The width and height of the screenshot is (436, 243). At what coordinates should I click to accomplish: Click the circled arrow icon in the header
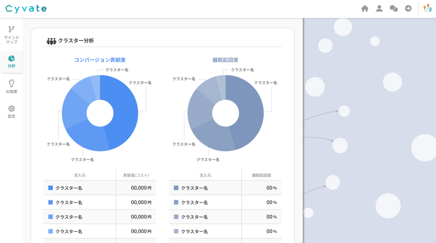(x=408, y=9)
